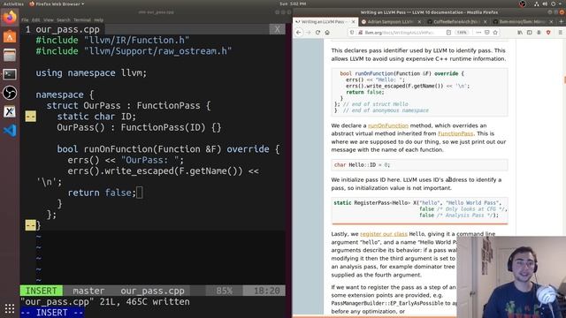Screen dimensions: 566x318
Task: Click the "return false;" line in vim
Action: [x=102, y=193]
